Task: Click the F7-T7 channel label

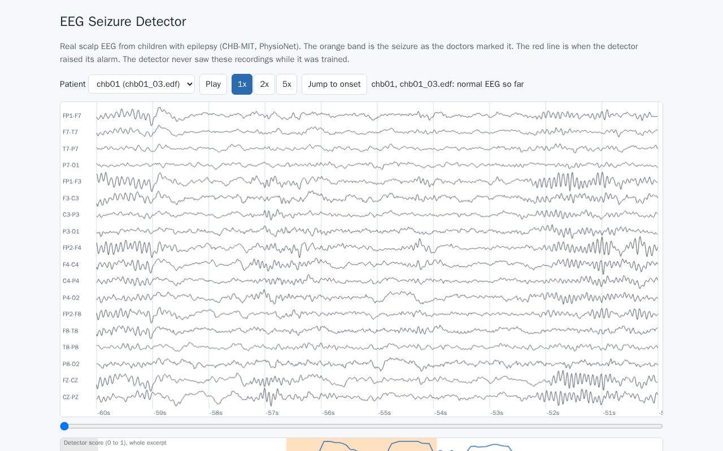Action: pos(71,132)
